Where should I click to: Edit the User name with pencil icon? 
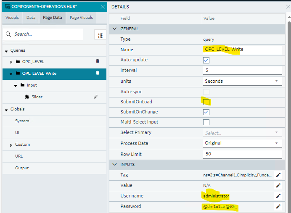(278, 196)
